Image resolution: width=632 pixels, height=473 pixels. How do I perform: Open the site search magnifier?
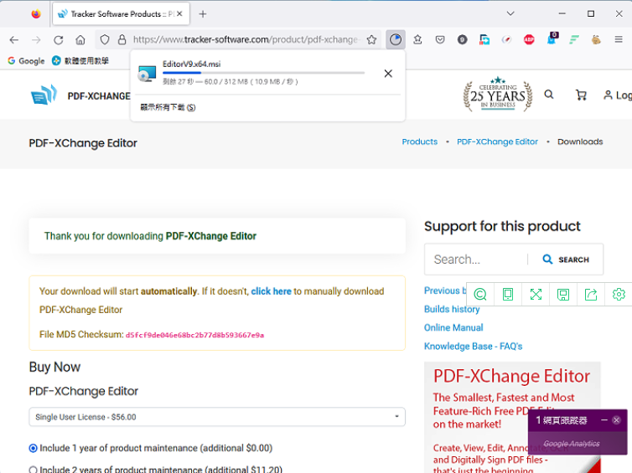[548, 95]
